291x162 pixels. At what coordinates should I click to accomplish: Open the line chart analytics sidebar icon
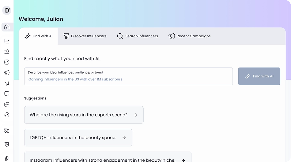pos(7,41)
